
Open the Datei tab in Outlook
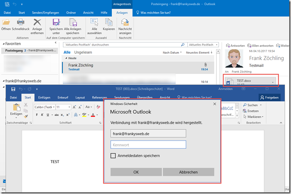[7, 12]
